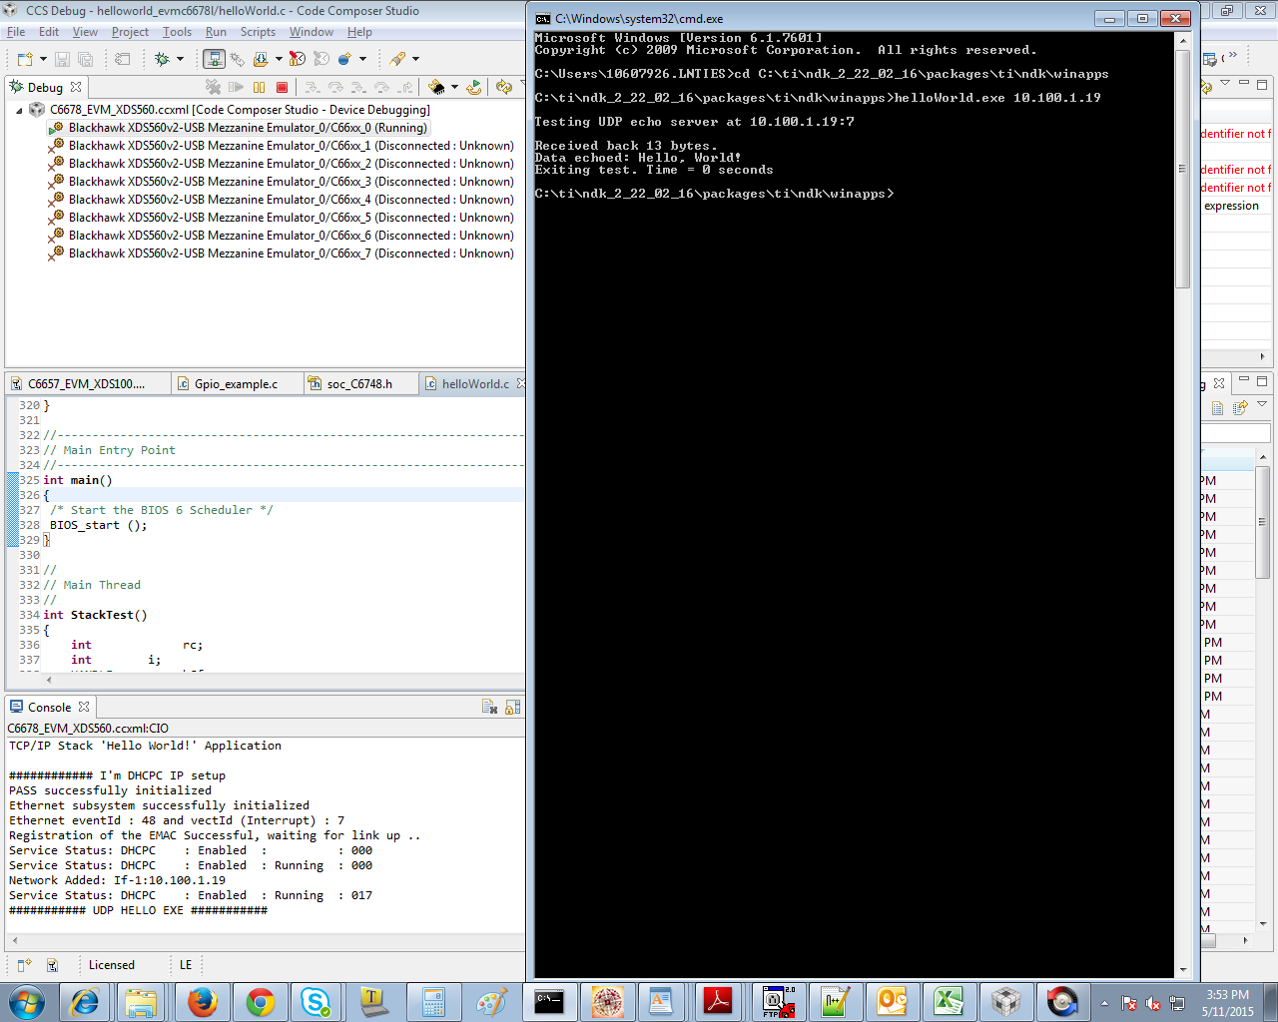
Task: Click the command prompt's vertical scrollbar
Action: click(1183, 505)
